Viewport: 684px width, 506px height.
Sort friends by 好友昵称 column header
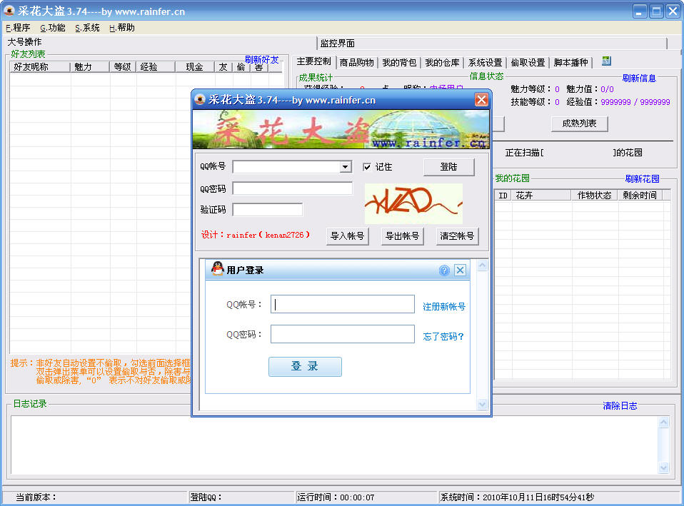click(x=40, y=67)
